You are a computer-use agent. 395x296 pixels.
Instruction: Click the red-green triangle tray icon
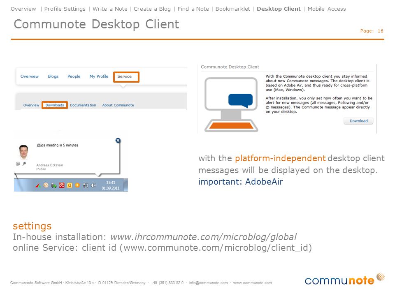(x=38, y=185)
